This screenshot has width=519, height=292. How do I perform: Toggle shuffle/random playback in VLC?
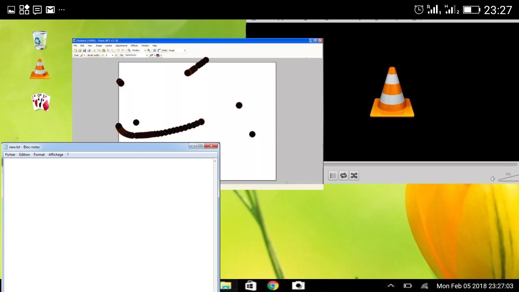[x=354, y=176]
